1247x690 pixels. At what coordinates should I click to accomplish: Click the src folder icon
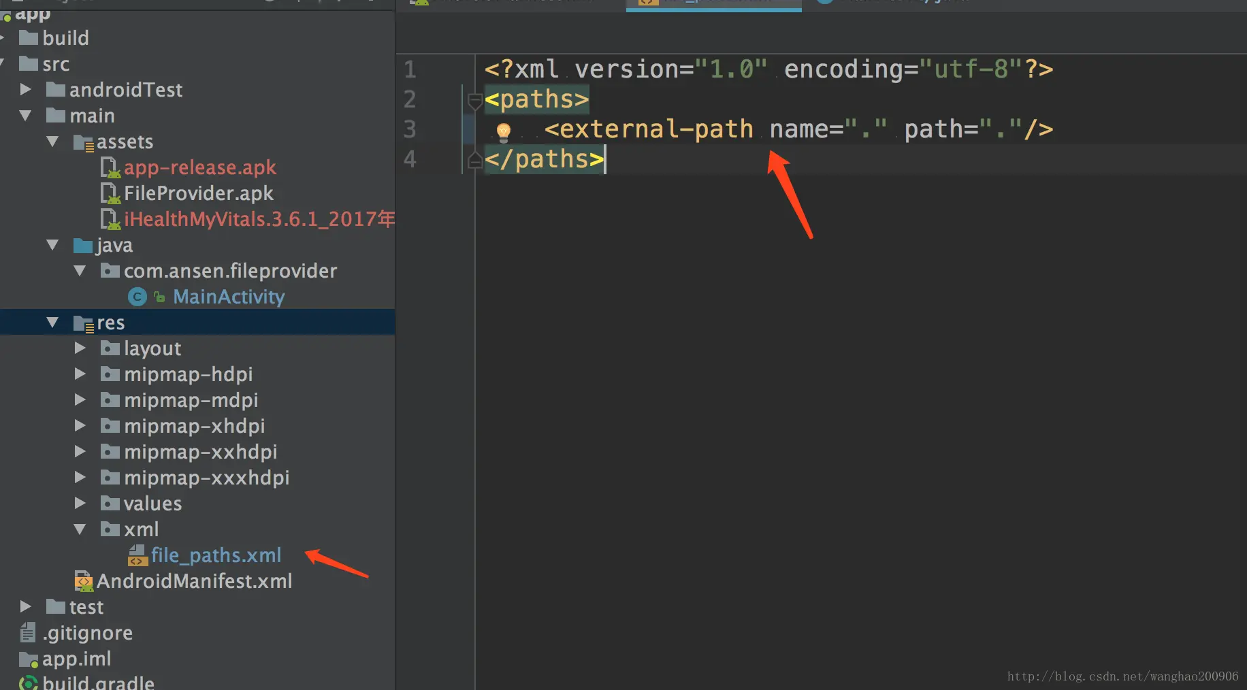pyautogui.click(x=28, y=64)
